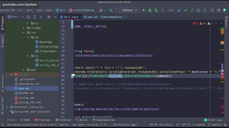Click scrollIntoView breadcrumb

[x=82, y=10]
